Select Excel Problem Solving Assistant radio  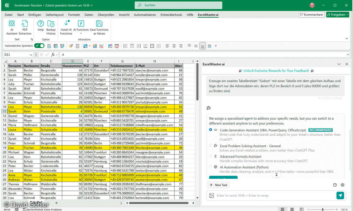[x=210, y=145]
